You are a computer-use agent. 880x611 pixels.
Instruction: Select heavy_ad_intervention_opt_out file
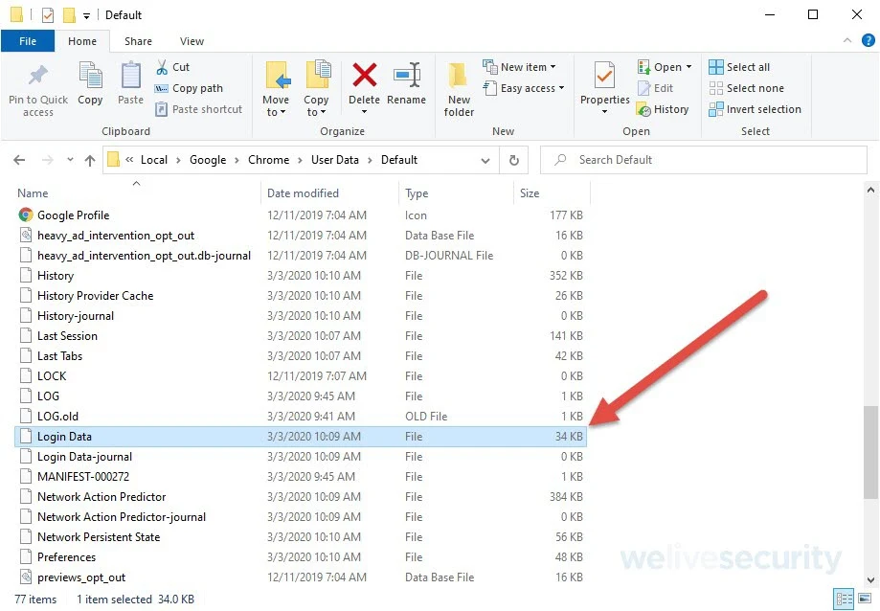pyautogui.click(x=301, y=236)
